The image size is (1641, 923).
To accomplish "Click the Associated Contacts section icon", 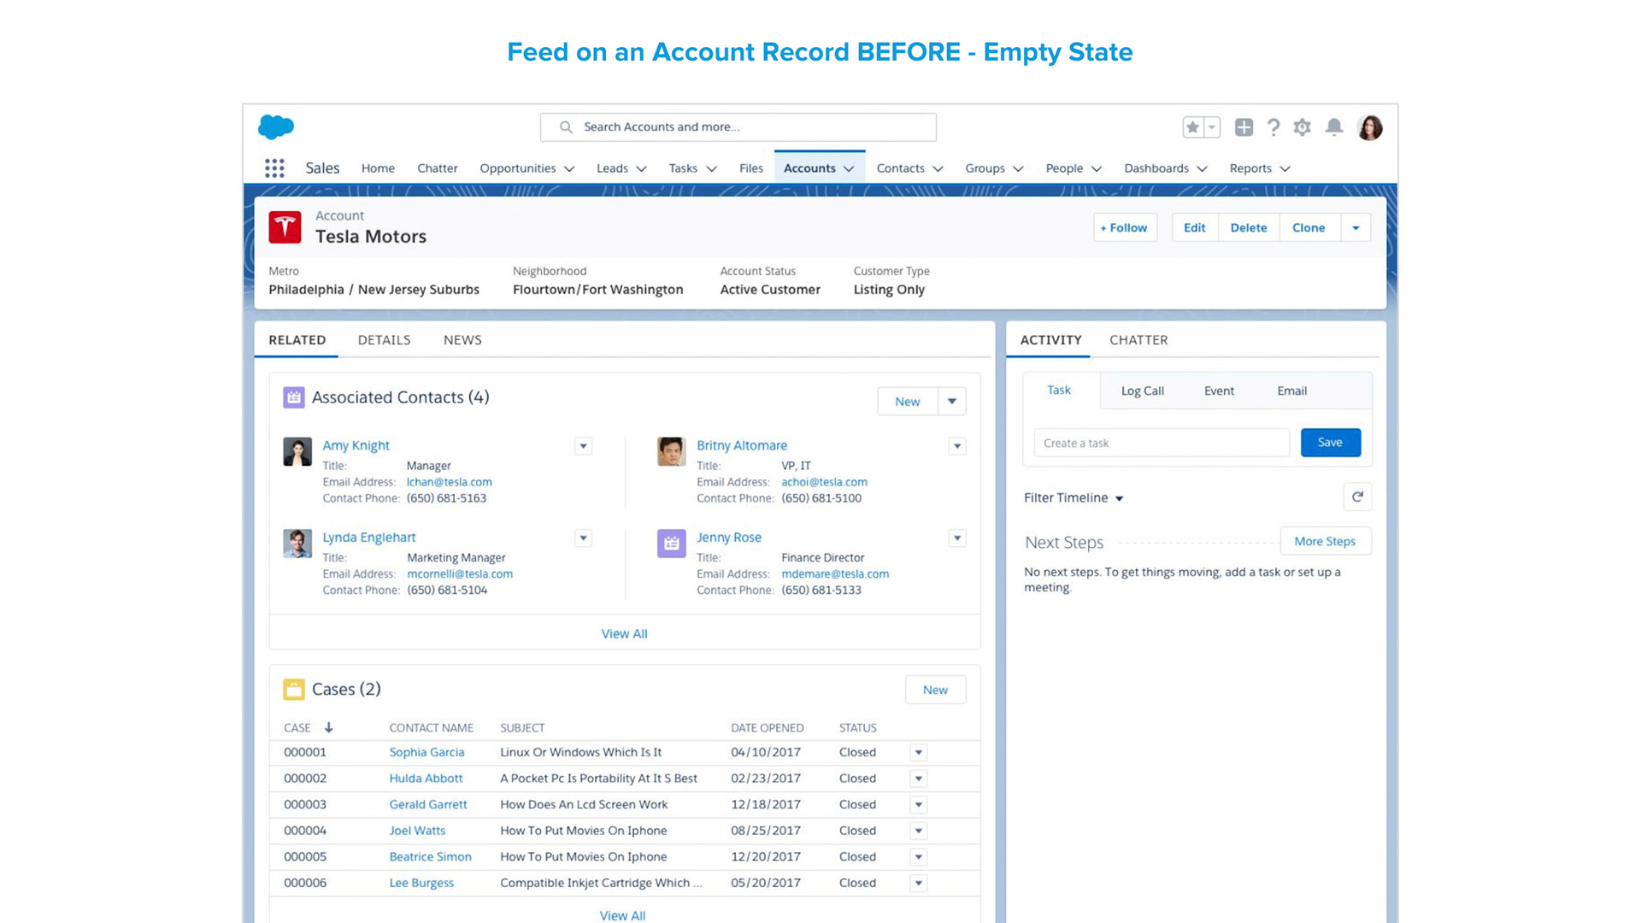I will pos(293,397).
